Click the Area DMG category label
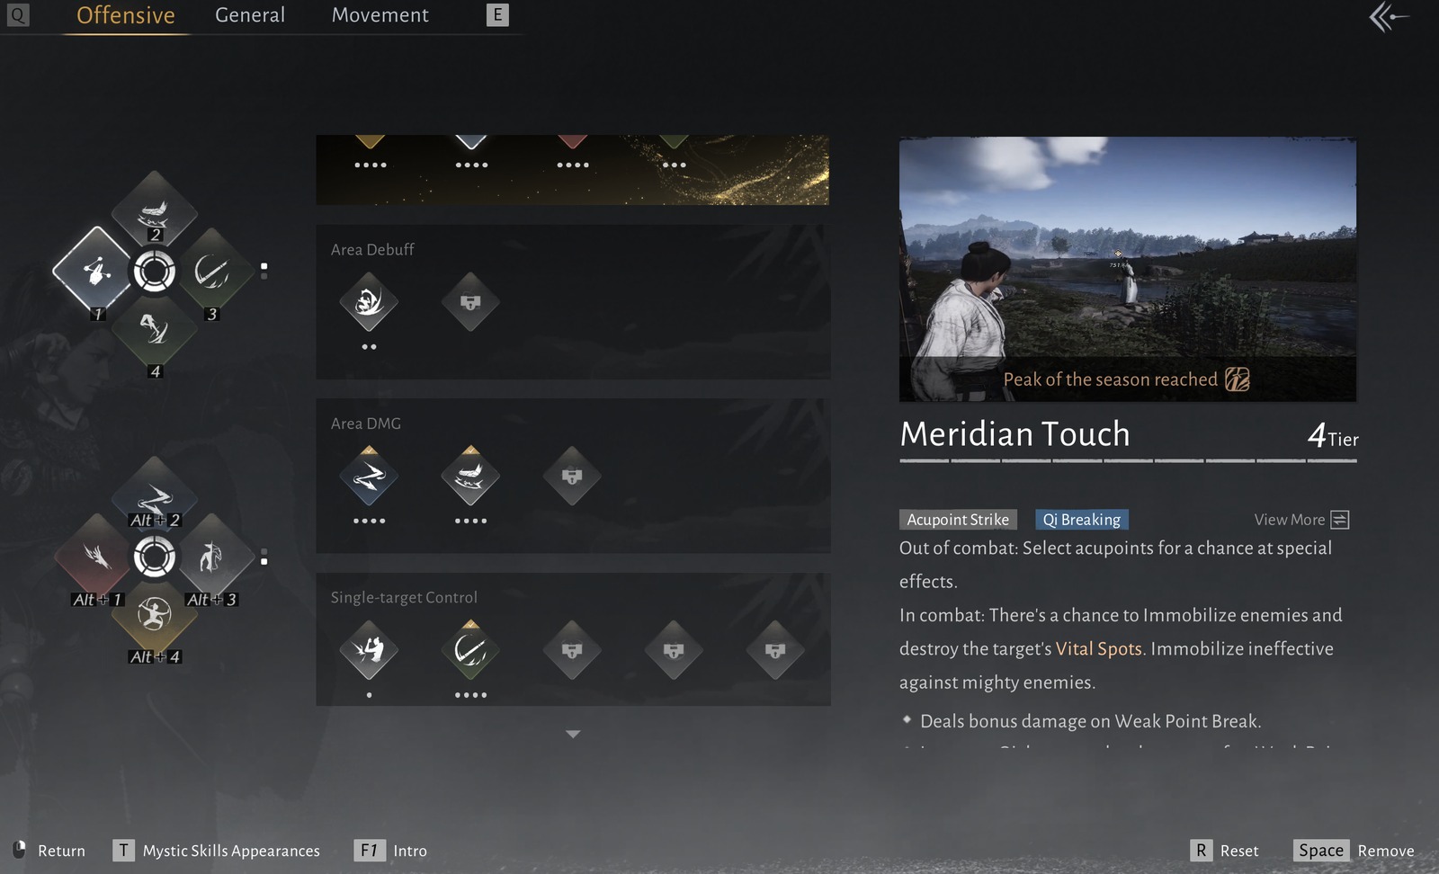Image resolution: width=1439 pixels, height=874 pixels. (366, 424)
